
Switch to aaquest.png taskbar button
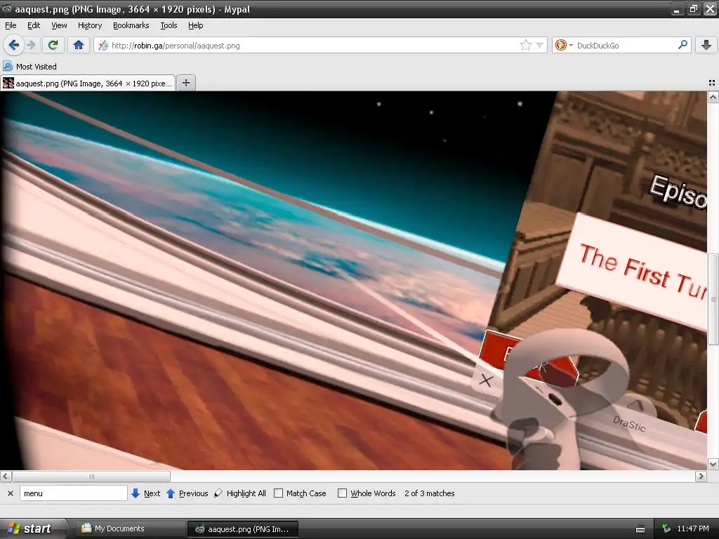point(243,529)
